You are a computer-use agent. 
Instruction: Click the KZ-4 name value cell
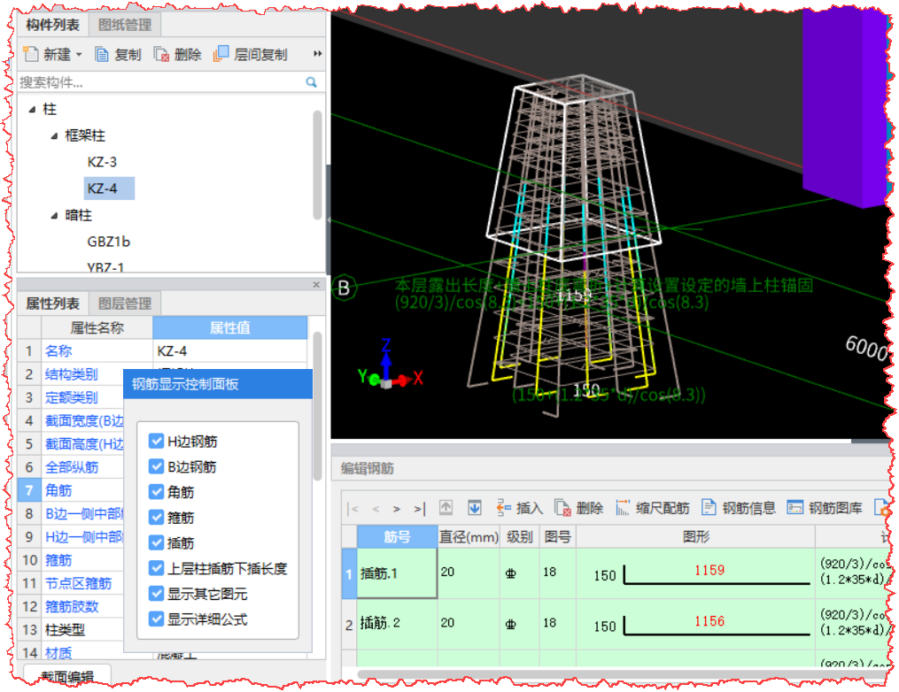(x=230, y=351)
